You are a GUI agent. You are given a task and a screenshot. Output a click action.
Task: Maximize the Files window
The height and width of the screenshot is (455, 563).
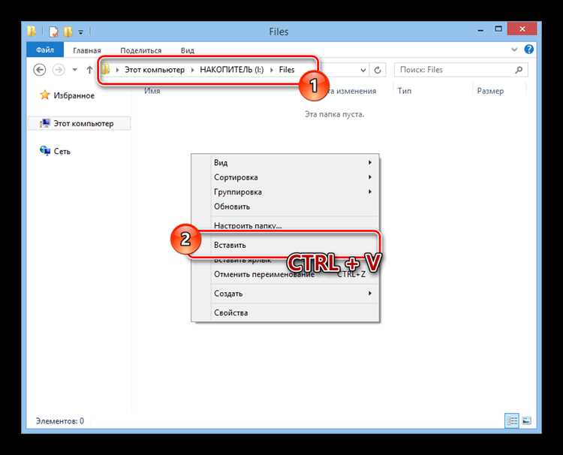(x=498, y=29)
